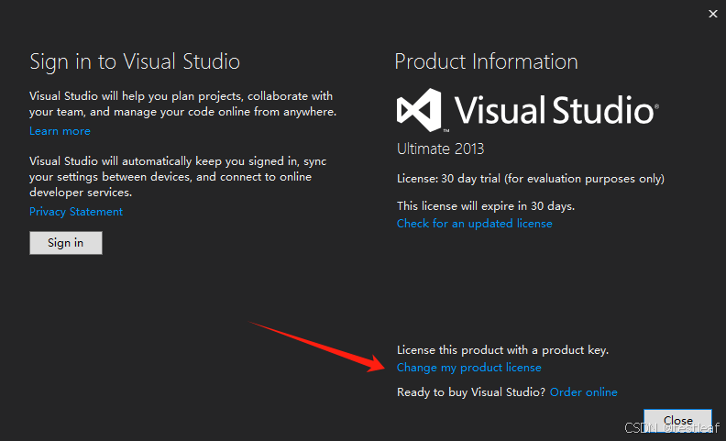Click the Close button at the bottom
Image resolution: width=726 pixels, height=441 pixels.
(x=677, y=420)
